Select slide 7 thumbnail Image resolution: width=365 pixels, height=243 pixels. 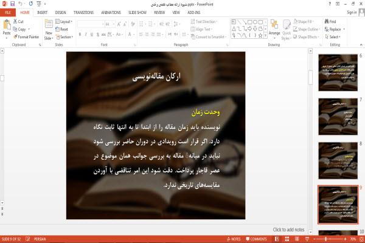click(x=338, y=117)
